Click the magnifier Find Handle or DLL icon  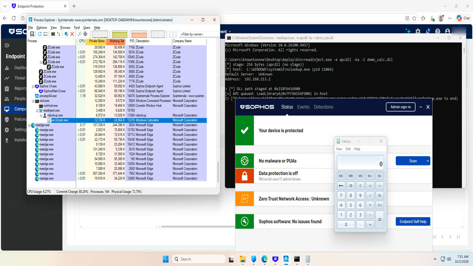tap(79, 34)
